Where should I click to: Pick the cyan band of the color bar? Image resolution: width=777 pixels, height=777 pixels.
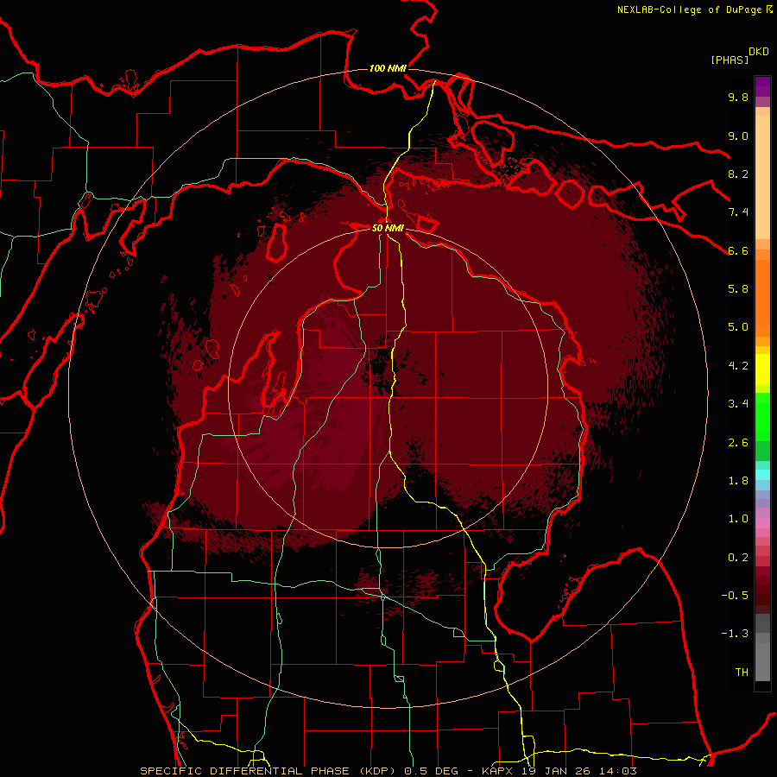coord(762,475)
